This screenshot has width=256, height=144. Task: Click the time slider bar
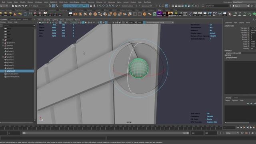(111, 128)
